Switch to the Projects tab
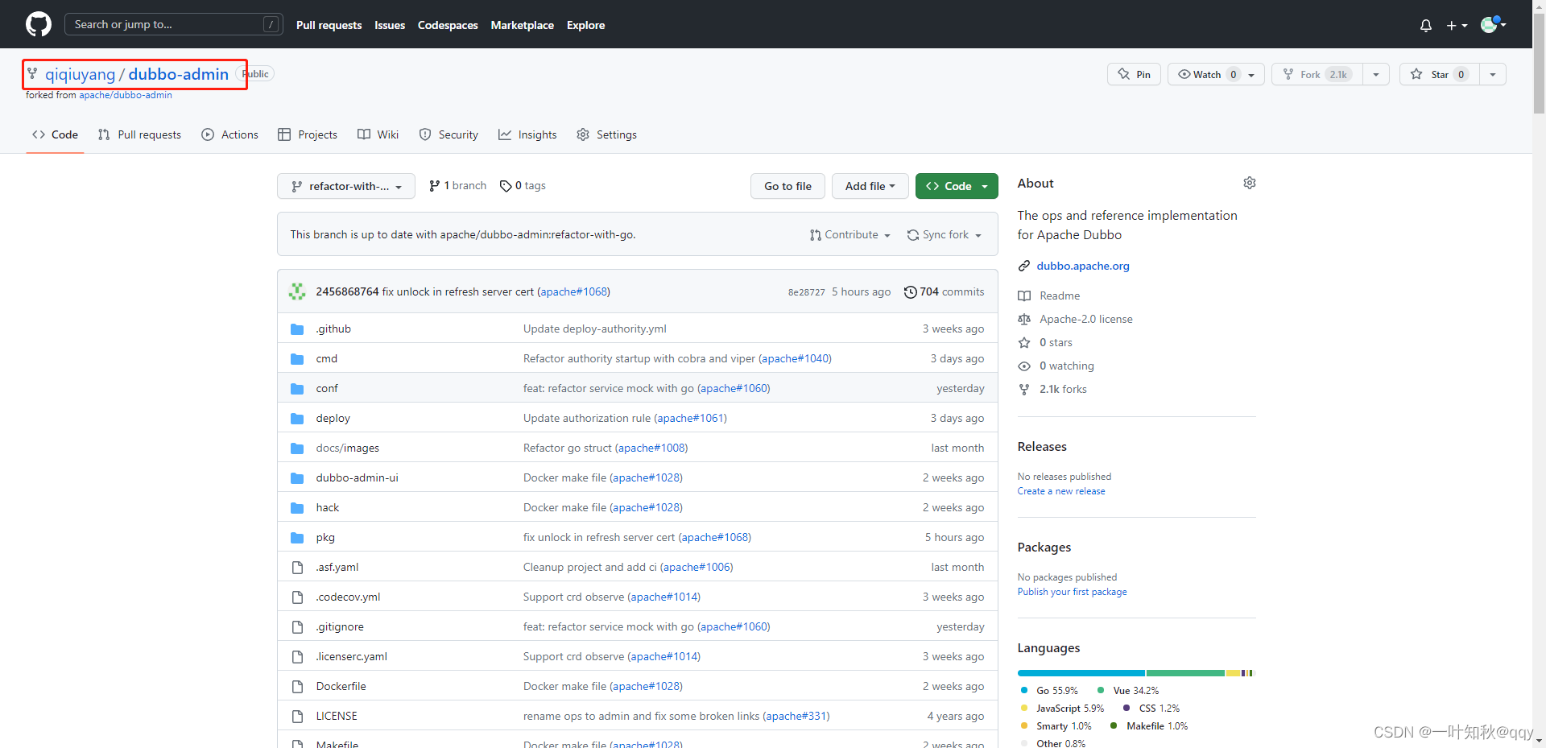Image resolution: width=1546 pixels, height=748 pixels. pos(308,134)
